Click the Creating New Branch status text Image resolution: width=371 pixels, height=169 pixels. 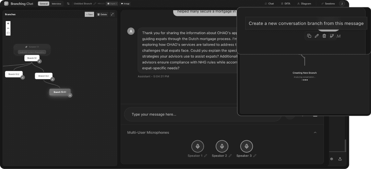pyautogui.click(x=304, y=73)
